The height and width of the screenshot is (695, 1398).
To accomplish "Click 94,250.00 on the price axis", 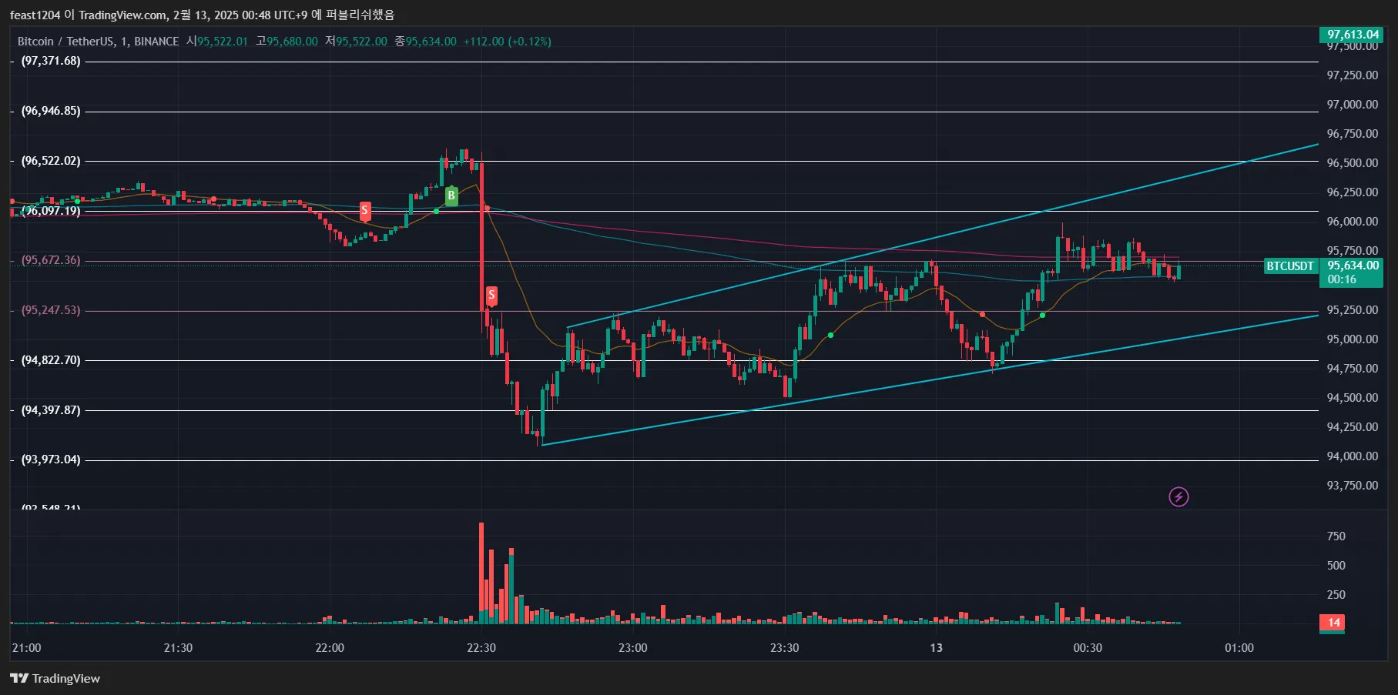I will click(x=1352, y=427).
